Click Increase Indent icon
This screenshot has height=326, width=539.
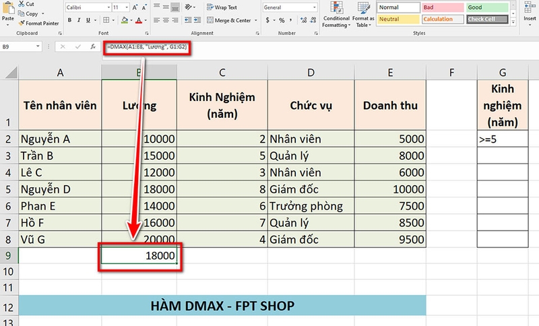point(197,20)
